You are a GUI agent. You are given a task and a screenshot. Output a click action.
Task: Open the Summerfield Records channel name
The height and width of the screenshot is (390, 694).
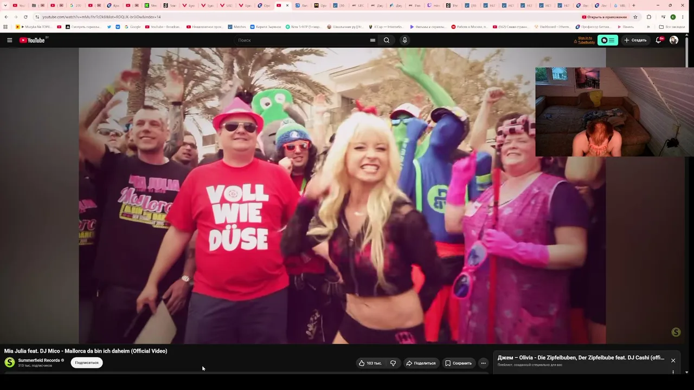coord(39,360)
